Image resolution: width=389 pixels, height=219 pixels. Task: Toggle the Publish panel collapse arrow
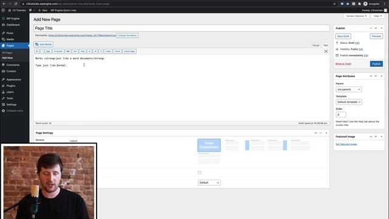pyautogui.click(x=382, y=29)
